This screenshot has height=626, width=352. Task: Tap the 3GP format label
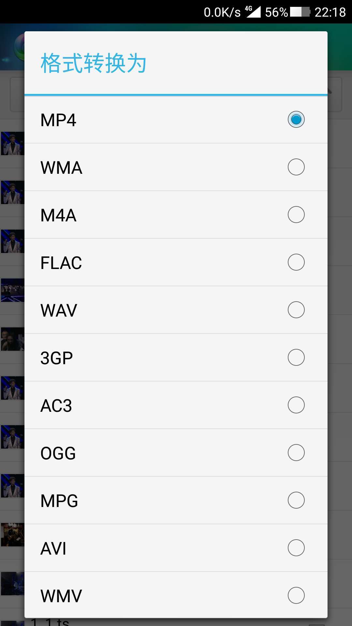click(x=56, y=358)
